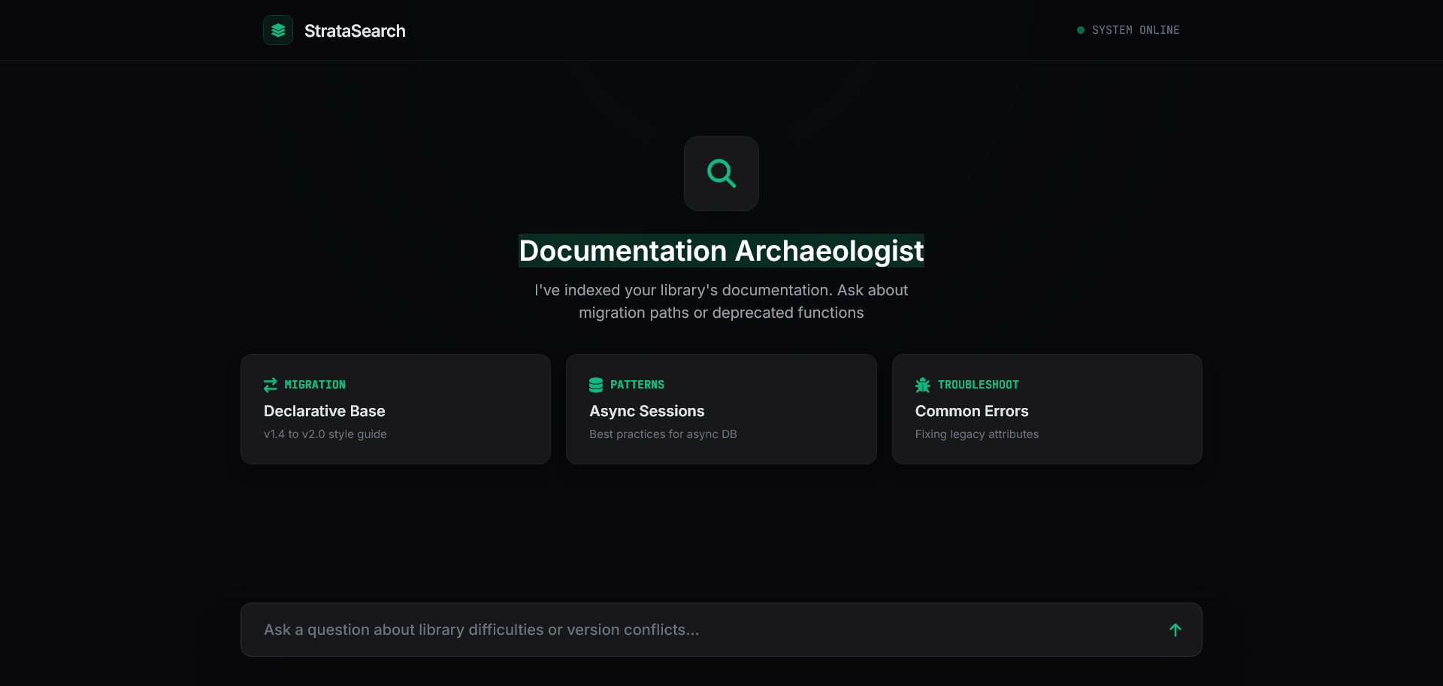Click the SYSTEM ONLINE status text
Viewport: 1443px width, 686px height.
(1135, 30)
